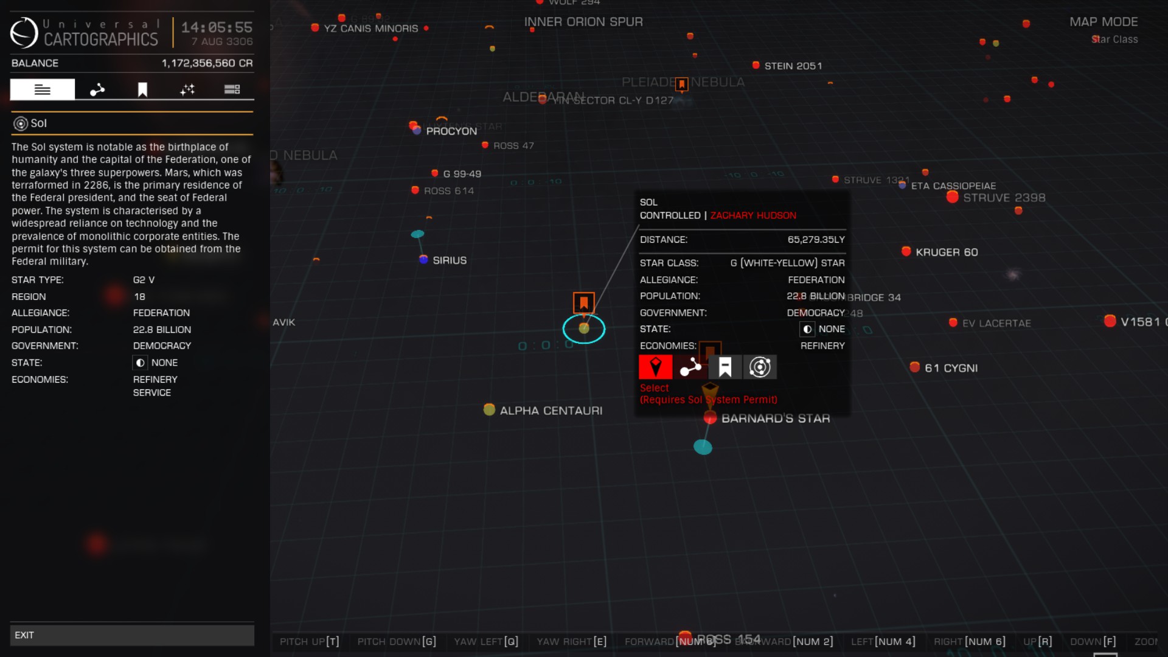The image size is (1168, 657).
Task: Bookmark Sol from the popup
Action: 725,367
